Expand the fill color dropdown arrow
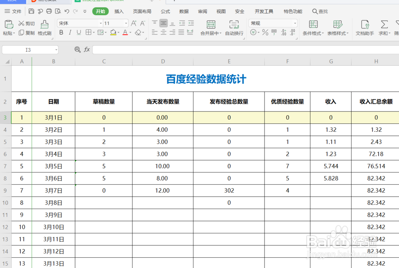Screen dimensions: 399x268 (x=119, y=33)
